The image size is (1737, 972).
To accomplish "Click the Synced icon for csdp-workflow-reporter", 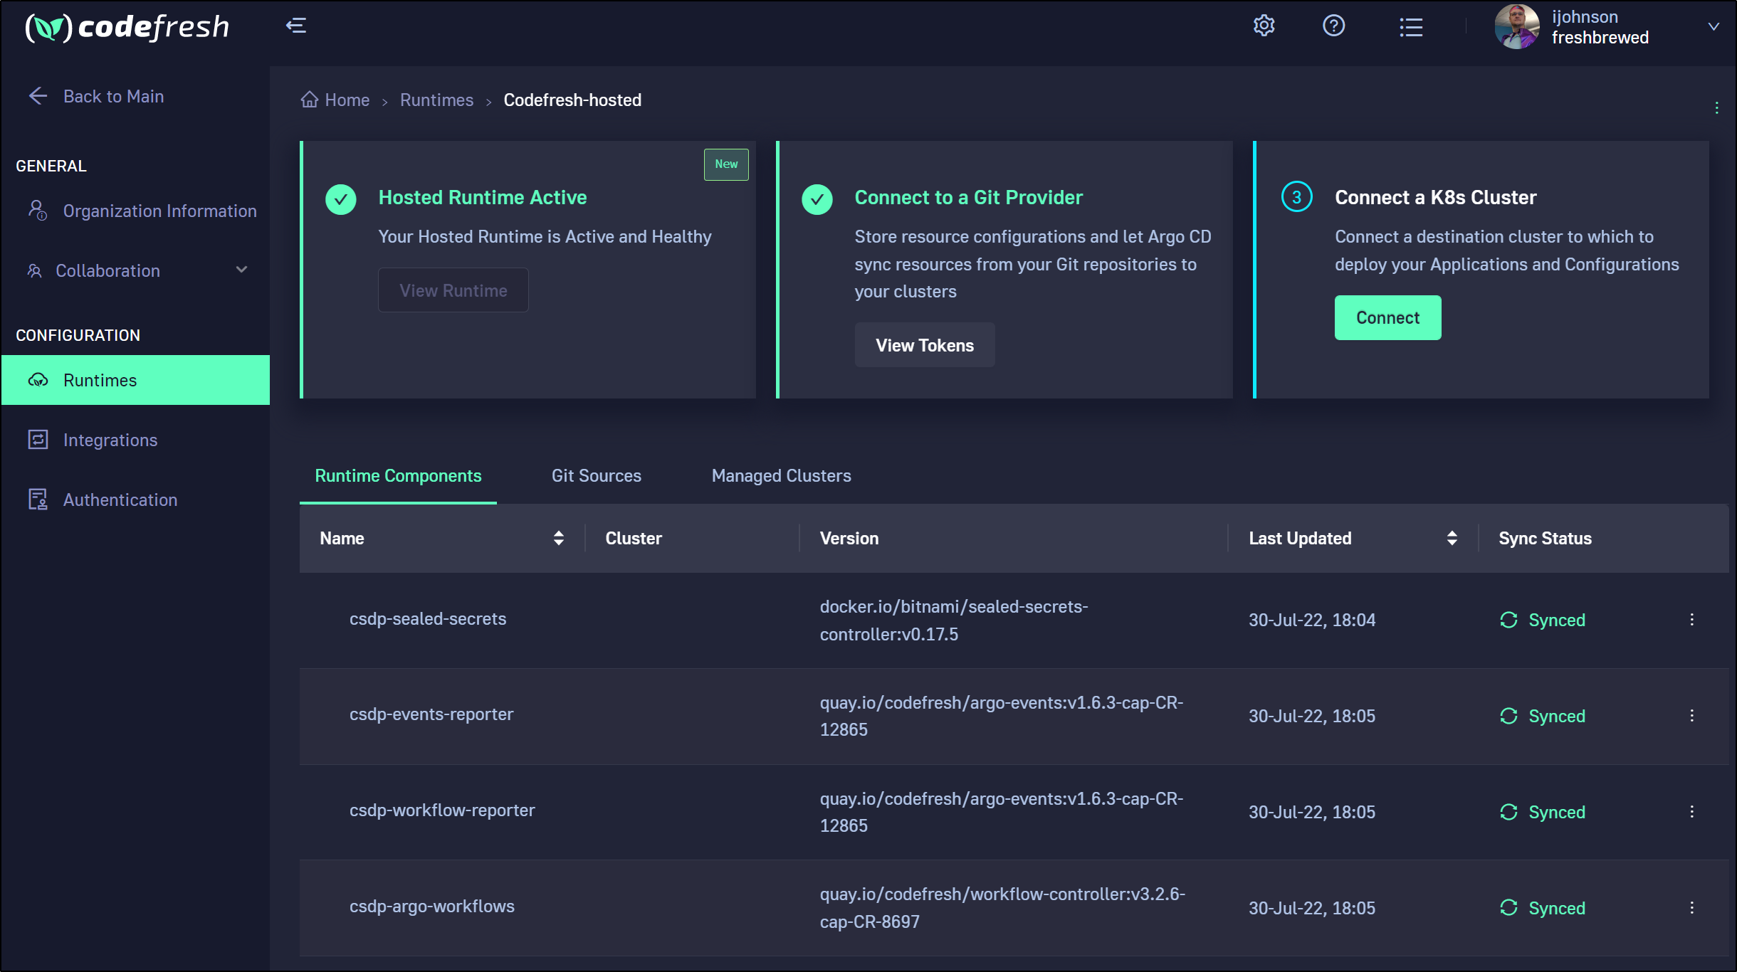I will pyautogui.click(x=1508, y=812).
